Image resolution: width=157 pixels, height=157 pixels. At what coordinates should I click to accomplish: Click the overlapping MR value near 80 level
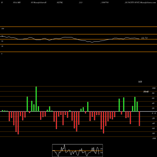coord(146,92)
